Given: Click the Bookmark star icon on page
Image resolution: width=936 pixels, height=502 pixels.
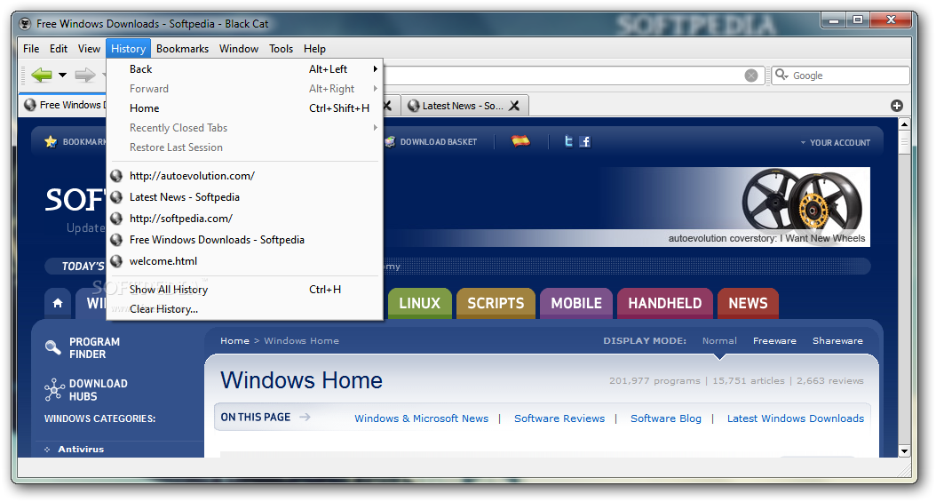Looking at the screenshot, I should [51, 141].
